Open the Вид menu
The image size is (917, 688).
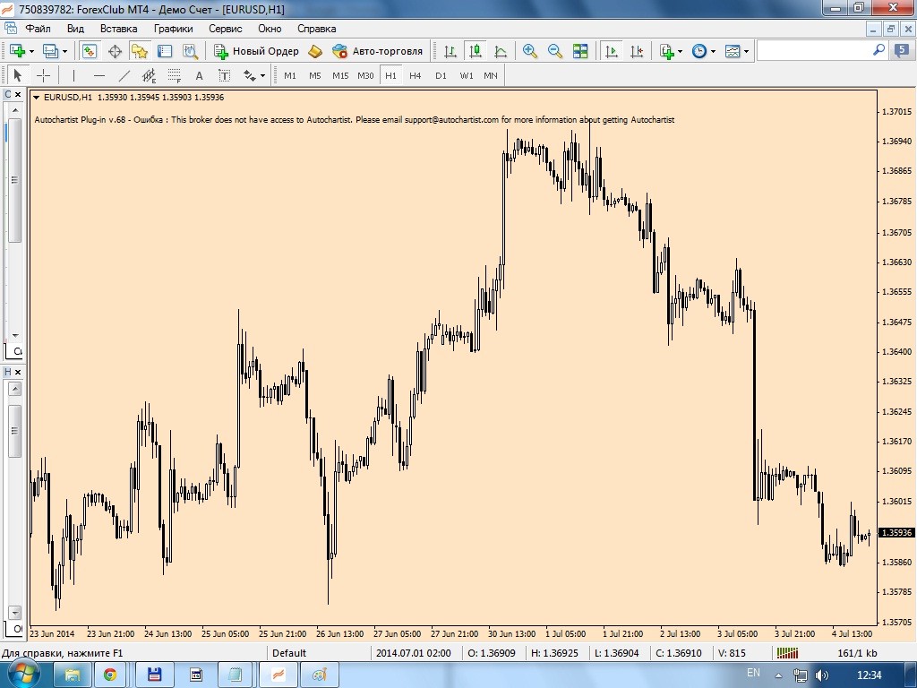75,29
